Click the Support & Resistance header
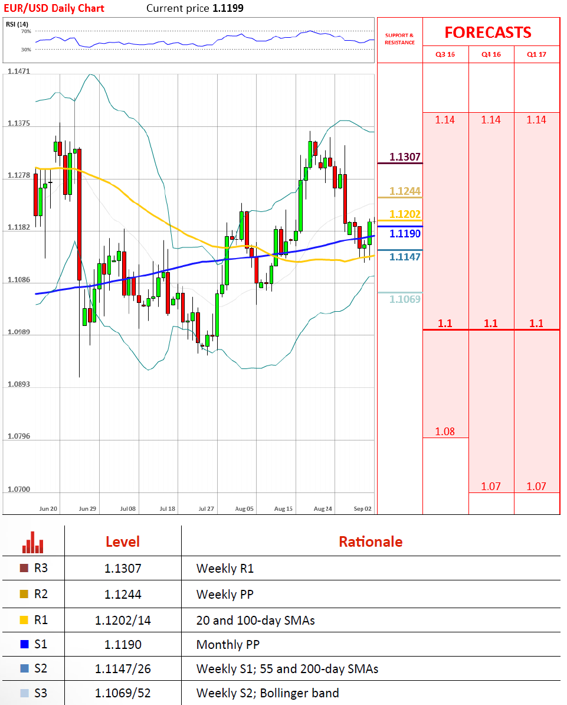 pyautogui.click(x=399, y=39)
